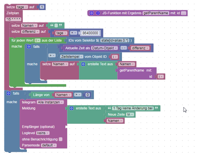The width and height of the screenshot is (198, 153).
Task: Select the 'getParentName mit:' call block
Action: pyautogui.click(x=136, y=70)
